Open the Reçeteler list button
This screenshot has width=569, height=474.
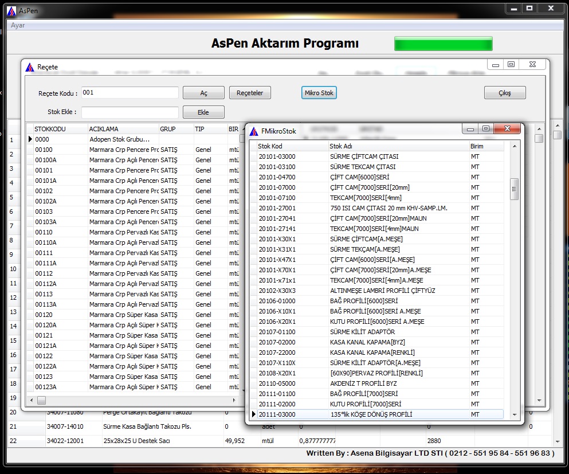[x=250, y=92]
